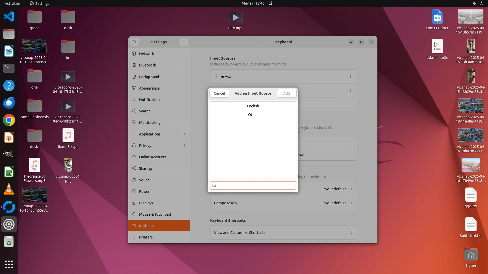Viewport: 488px width, 274px height.
Task: Open Google Chrome from the dock
Action: (x=9, y=120)
